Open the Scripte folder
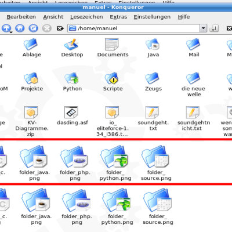The image size is (232, 232). tap(113, 82)
